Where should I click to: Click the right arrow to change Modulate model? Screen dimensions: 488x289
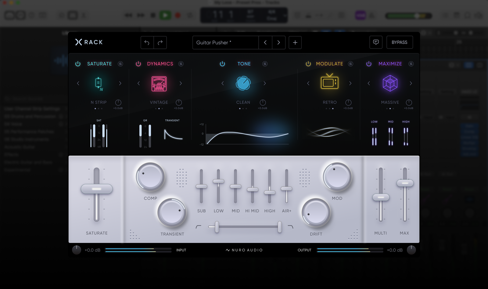[x=350, y=83]
